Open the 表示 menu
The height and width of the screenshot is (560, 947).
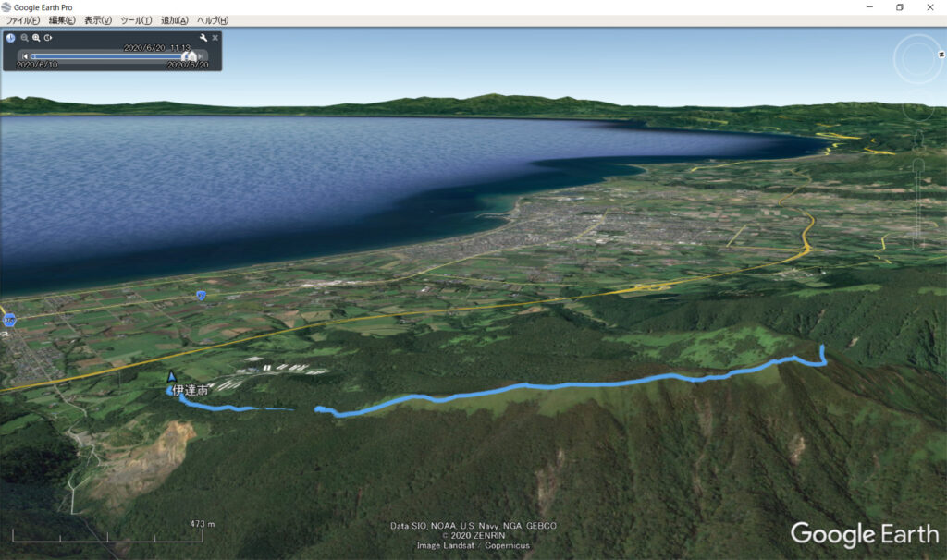[x=98, y=20]
